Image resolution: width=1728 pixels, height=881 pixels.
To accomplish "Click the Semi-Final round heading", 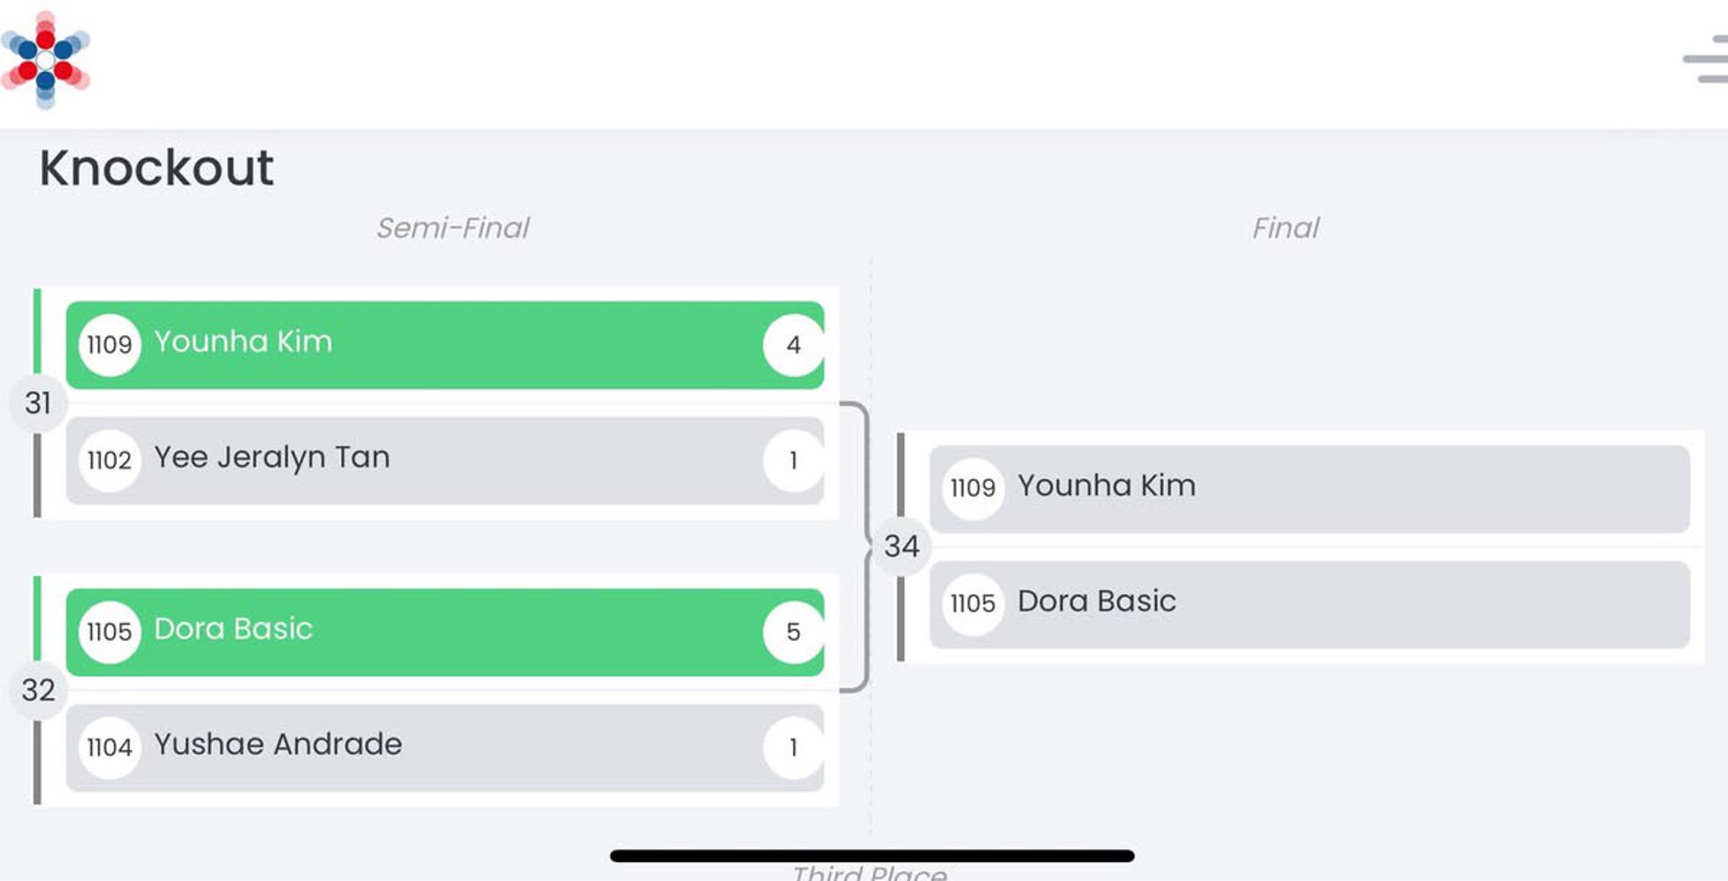I will pos(453,228).
